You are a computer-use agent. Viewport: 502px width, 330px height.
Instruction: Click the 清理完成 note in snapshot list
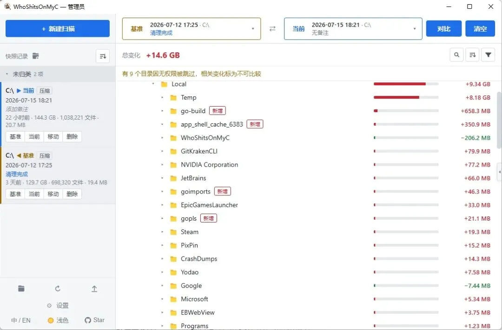pyautogui.click(x=17, y=174)
